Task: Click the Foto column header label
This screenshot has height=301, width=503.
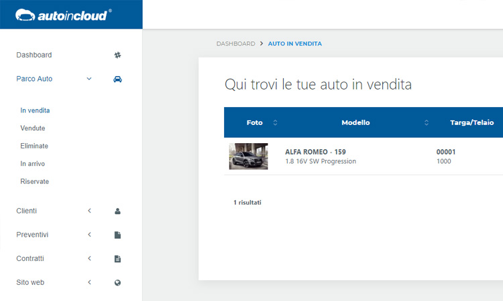Action: [255, 122]
